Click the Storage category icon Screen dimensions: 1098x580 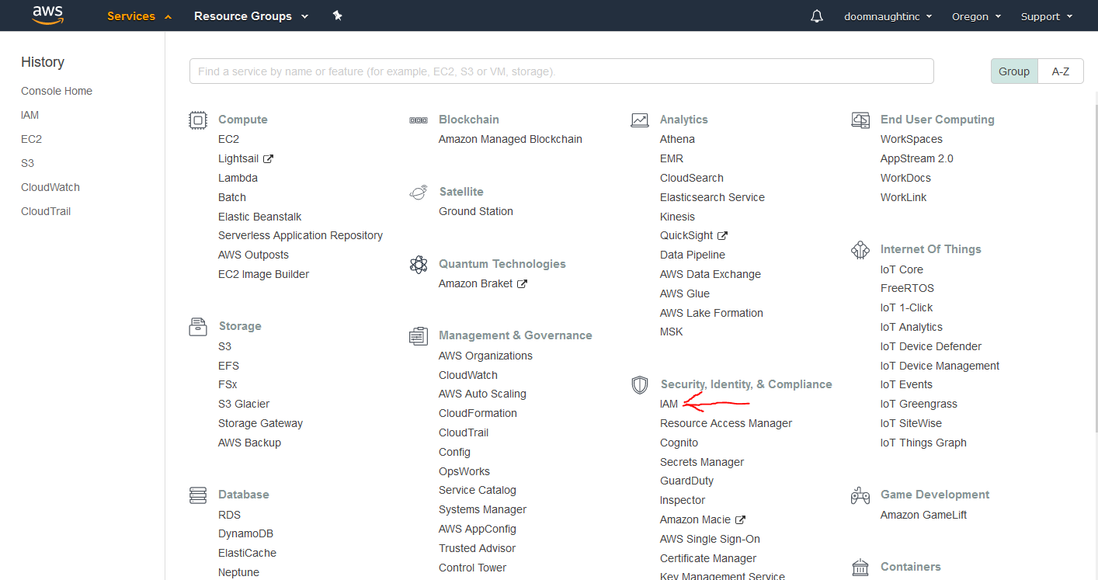[x=198, y=326]
